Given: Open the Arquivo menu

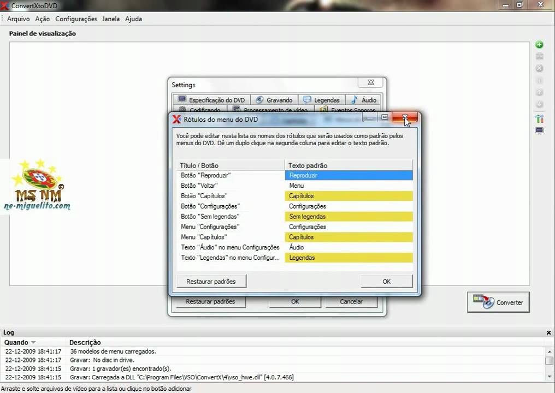Looking at the screenshot, I should 19,19.
